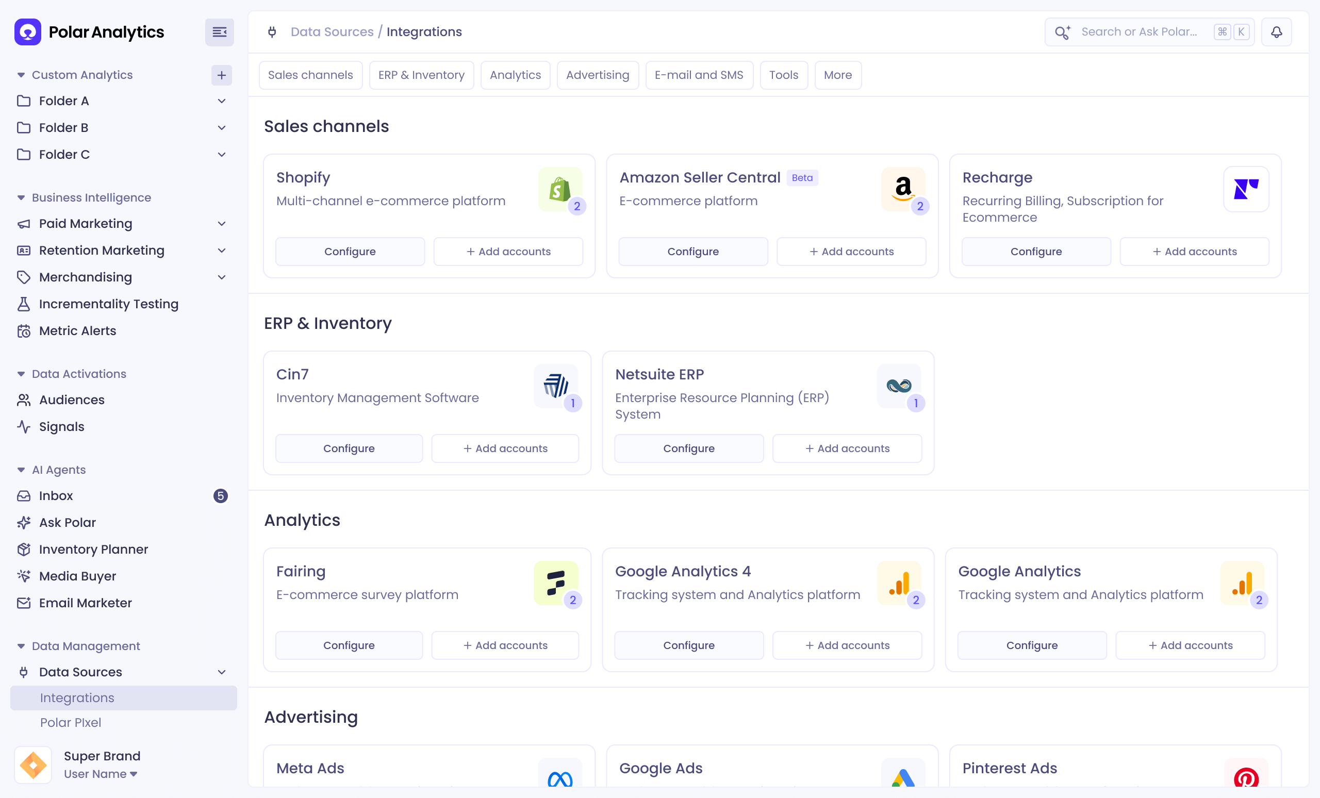Select the E-mail and SMS filter tab
Viewport: 1320px width, 798px height.
[699, 75]
